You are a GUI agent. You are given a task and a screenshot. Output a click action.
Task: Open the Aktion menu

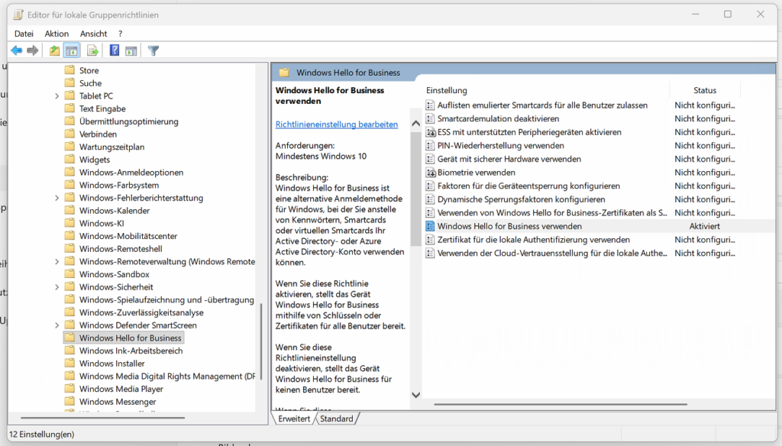[57, 34]
